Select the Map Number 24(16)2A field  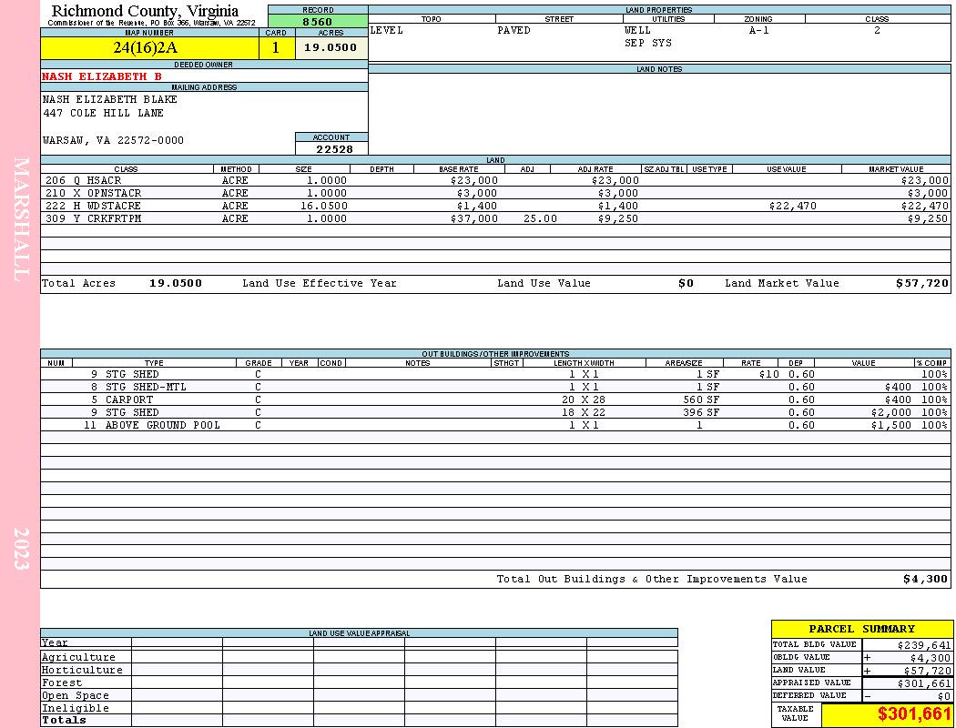click(x=149, y=48)
